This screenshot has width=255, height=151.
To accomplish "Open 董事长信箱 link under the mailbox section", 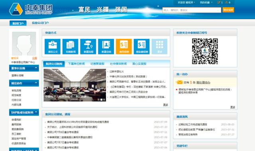I will pyautogui.click(x=18, y=75).
